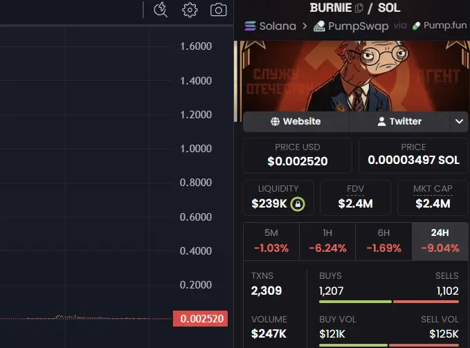Click the Solana chain logo
The width and height of the screenshot is (470, 348).
point(250,26)
